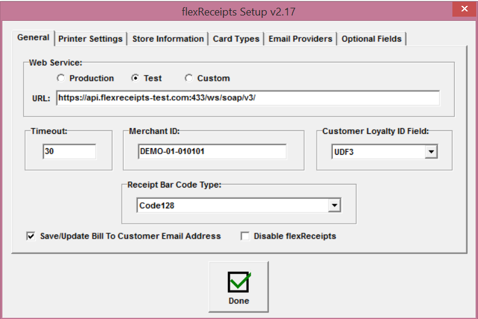Open the Store Information tab
Image resolution: width=478 pixels, height=319 pixels.
pyautogui.click(x=168, y=39)
